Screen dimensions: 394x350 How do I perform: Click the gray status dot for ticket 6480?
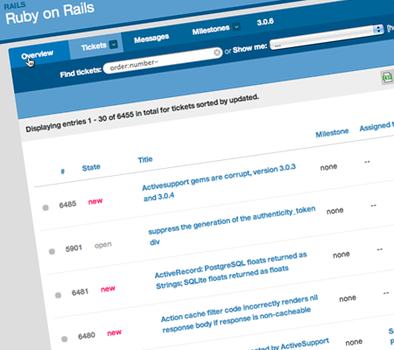[x=65, y=339]
